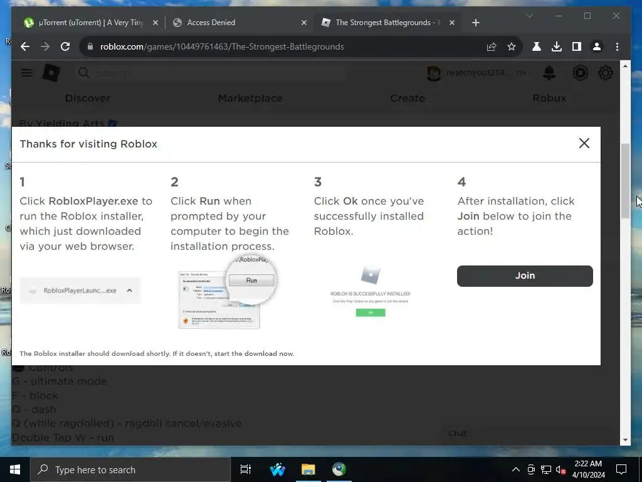Click the network tray icon
The height and width of the screenshot is (482, 642).
pos(546,469)
